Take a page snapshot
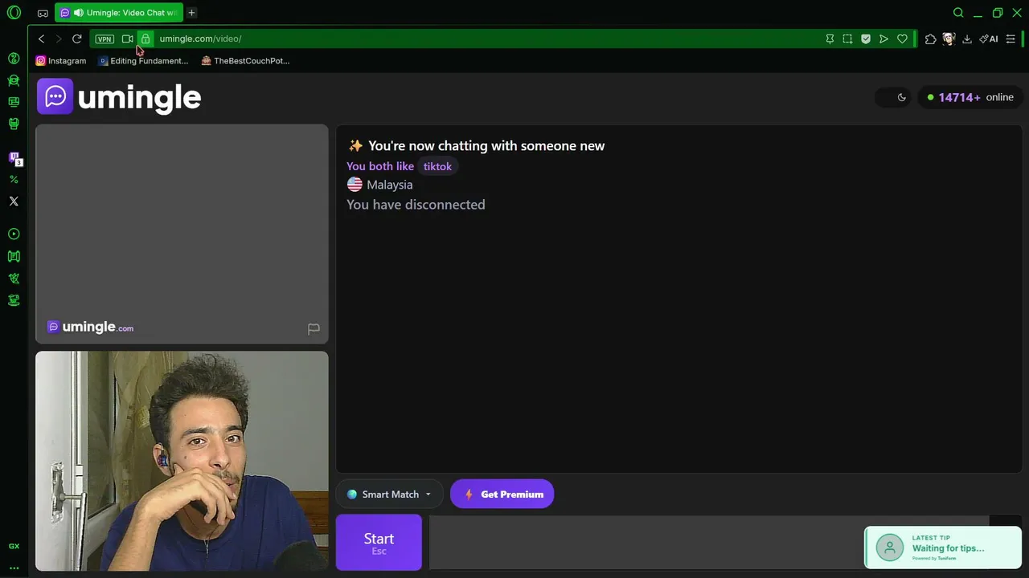Viewport: 1029px width, 578px height. pos(847,39)
